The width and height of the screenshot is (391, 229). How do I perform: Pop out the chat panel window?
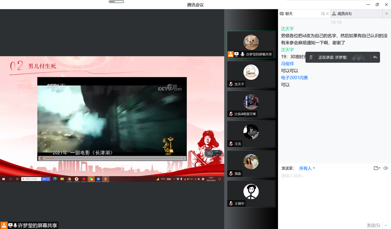tap(323, 14)
